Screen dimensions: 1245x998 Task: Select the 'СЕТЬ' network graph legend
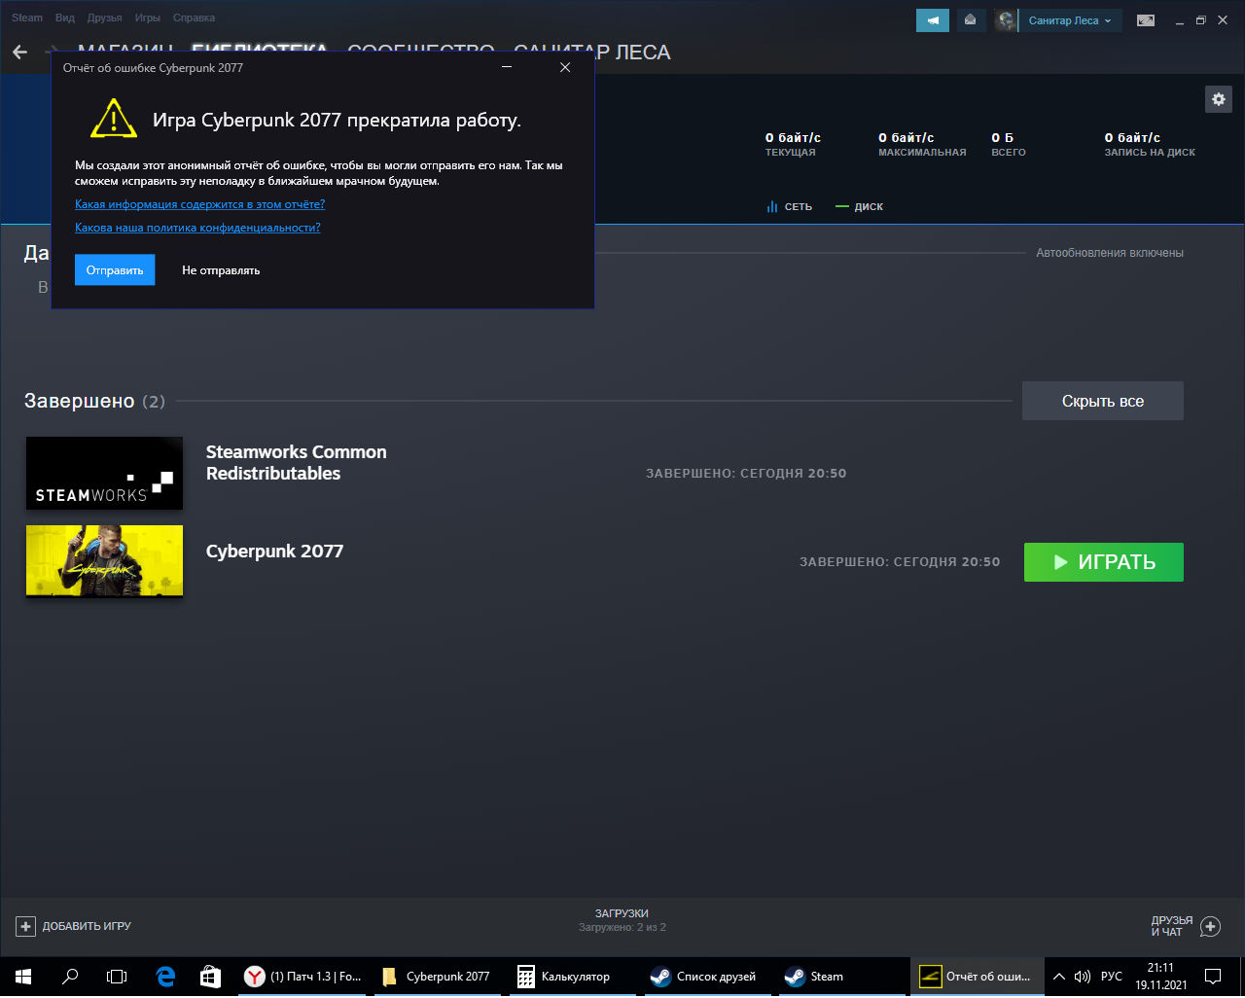pos(789,206)
